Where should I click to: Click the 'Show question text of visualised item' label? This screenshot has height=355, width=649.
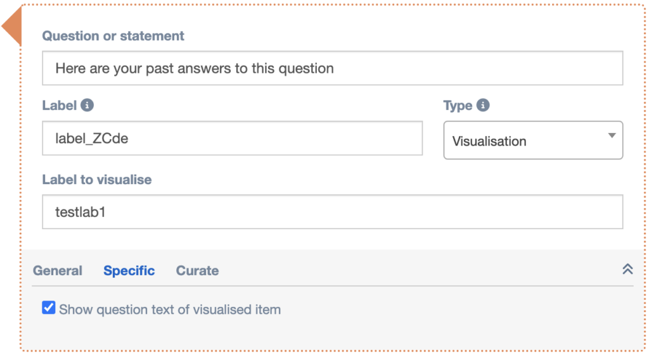[x=170, y=309]
